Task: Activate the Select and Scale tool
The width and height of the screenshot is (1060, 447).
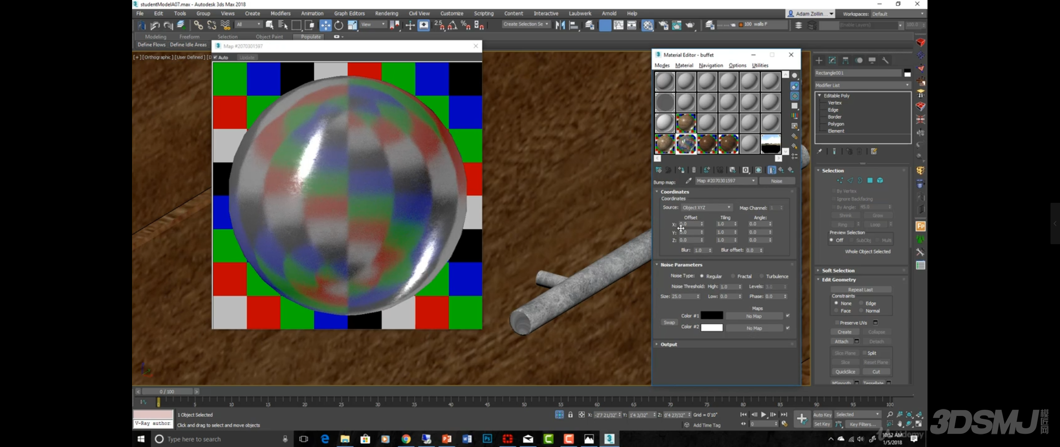Action: point(352,25)
